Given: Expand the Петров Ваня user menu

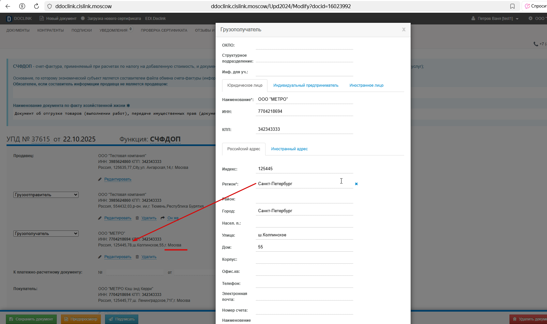Looking at the screenshot, I should point(495,19).
